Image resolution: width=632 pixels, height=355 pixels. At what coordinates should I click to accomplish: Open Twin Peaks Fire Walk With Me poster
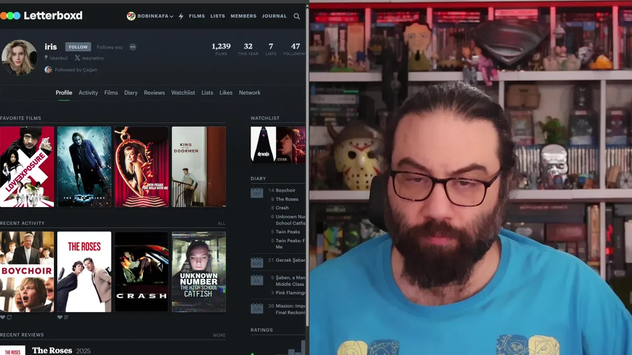click(142, 167)
